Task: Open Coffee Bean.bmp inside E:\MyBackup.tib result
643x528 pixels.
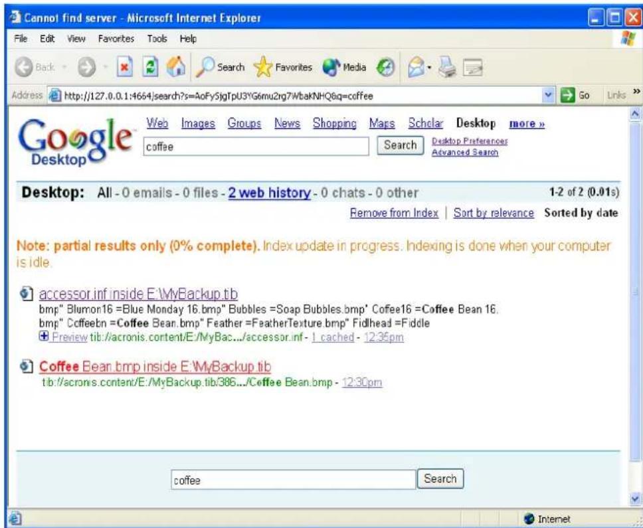Action: click(155, 367)
